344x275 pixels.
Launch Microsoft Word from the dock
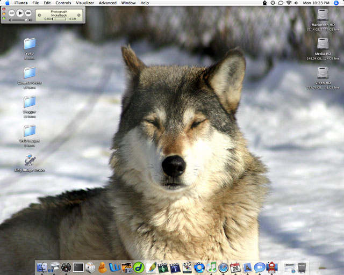click(x=114, y=267)
